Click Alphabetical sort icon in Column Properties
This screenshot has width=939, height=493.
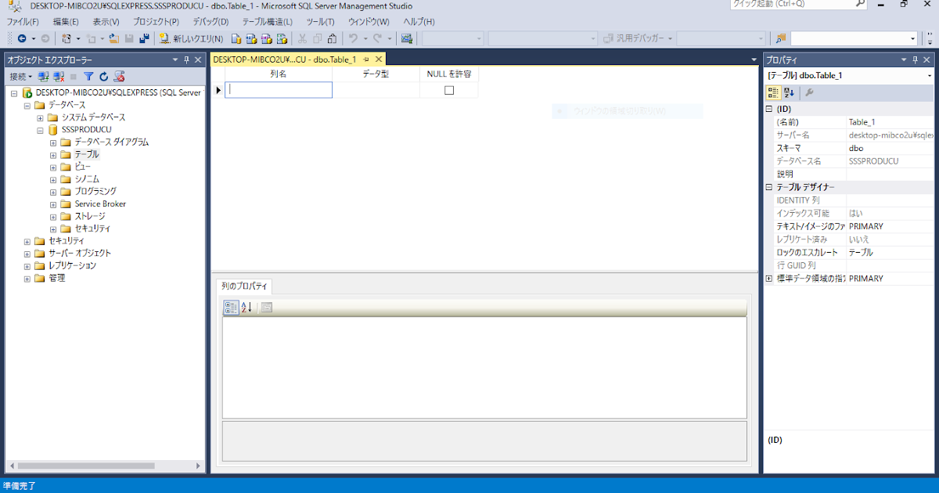click(246, 308)
